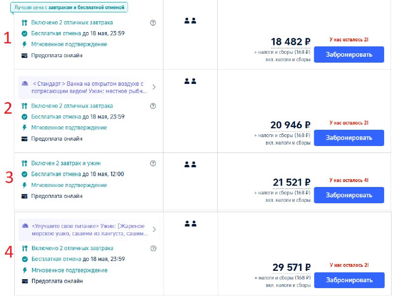The height and width of the screenshot is (297, 394).
Task: Expand the 'Улучшите свое питание' dinner details chevron
Action: pyautogui.click(x=154, y=229)
